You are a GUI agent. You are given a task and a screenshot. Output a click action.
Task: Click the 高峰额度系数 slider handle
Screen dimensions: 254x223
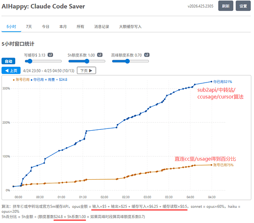[x=127, y=61]
